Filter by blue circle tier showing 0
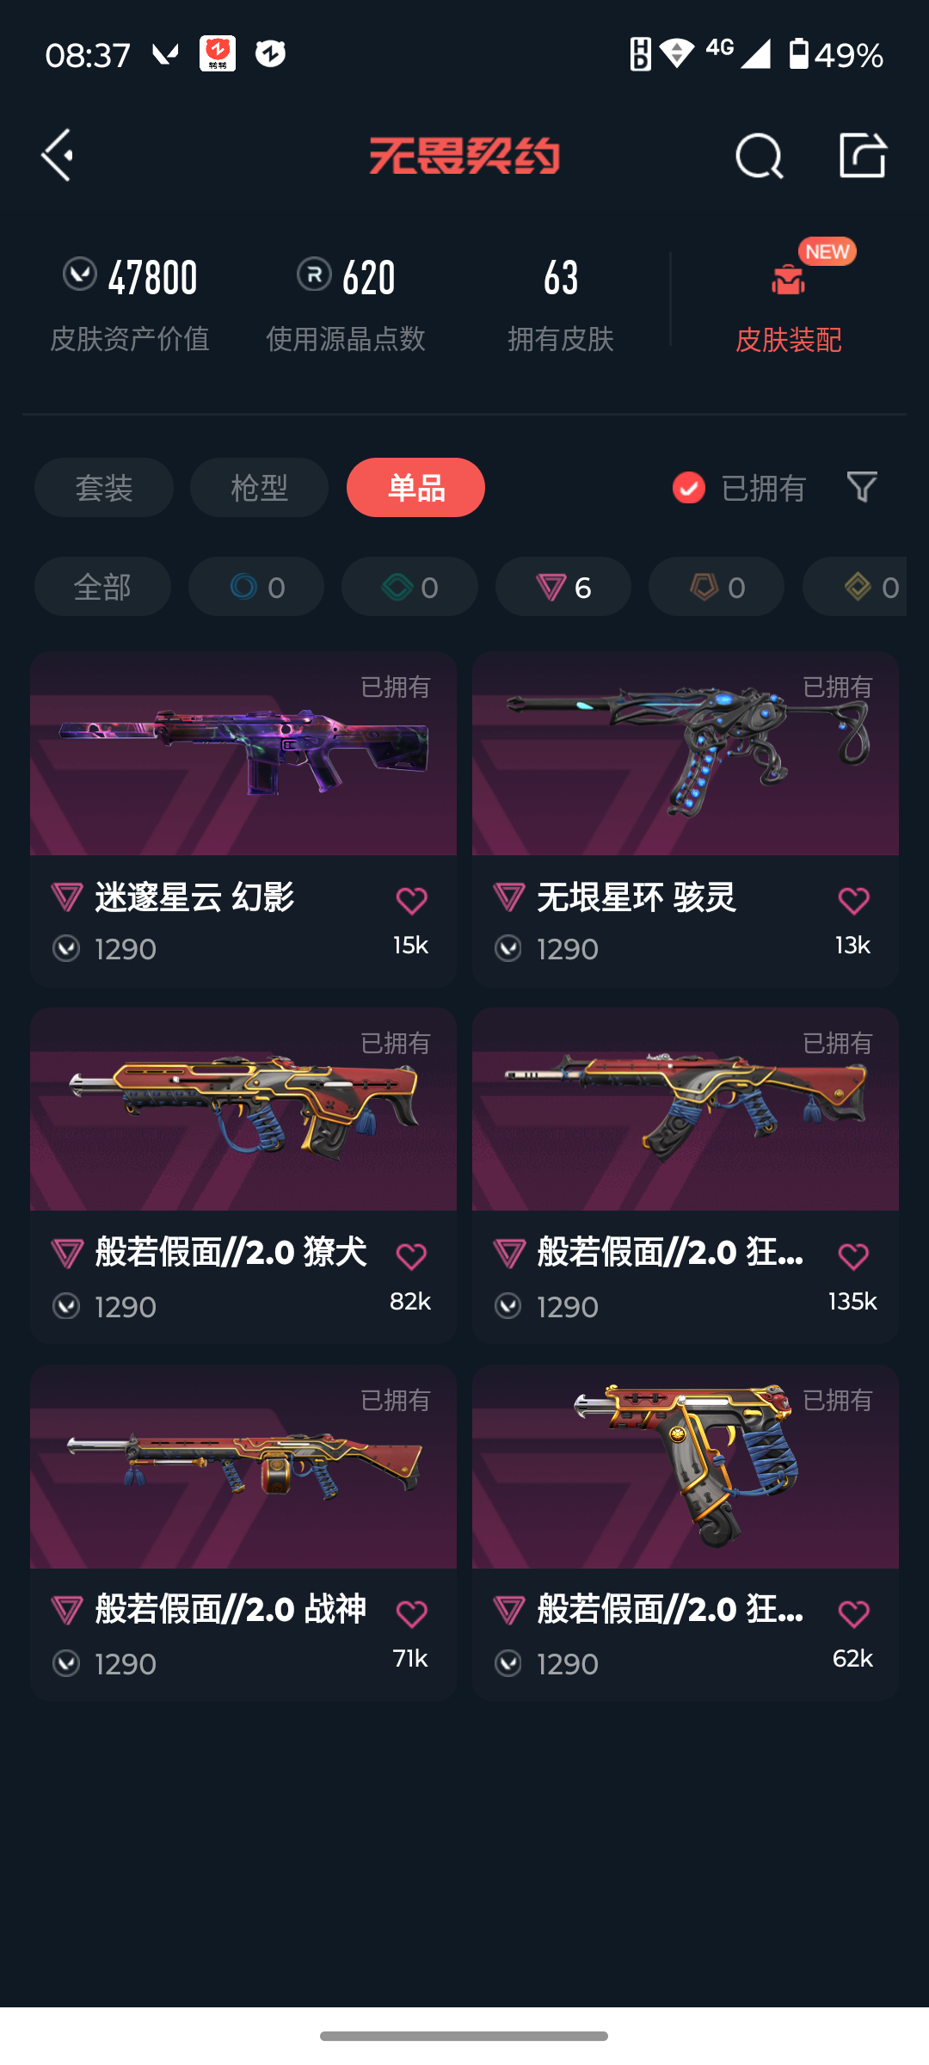The width and height of the screenshot is (929, 2065). (x=256, y=587)
